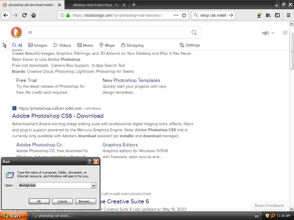The height and width of the screenshot is (220, 294).
Task: Select photoshop cs6 taskbar window button
Action: (53, 216)
